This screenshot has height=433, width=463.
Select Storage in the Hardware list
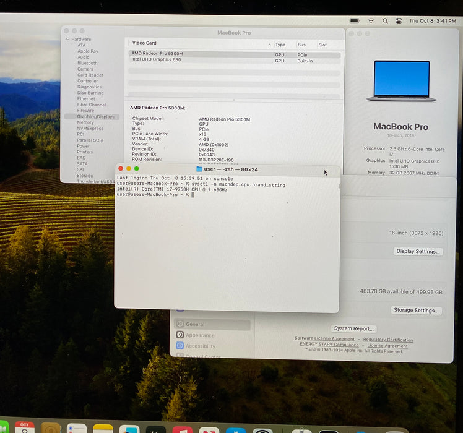[x=85, y=176]
